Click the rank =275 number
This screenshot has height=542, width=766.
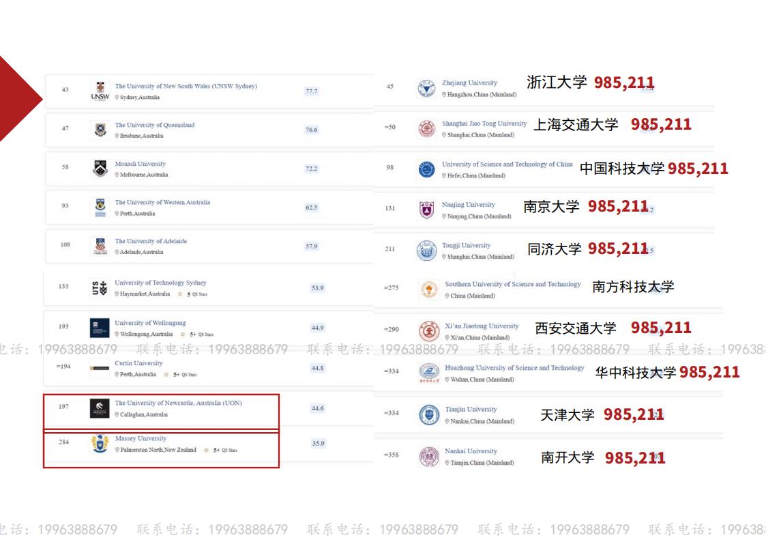point(392,288)
